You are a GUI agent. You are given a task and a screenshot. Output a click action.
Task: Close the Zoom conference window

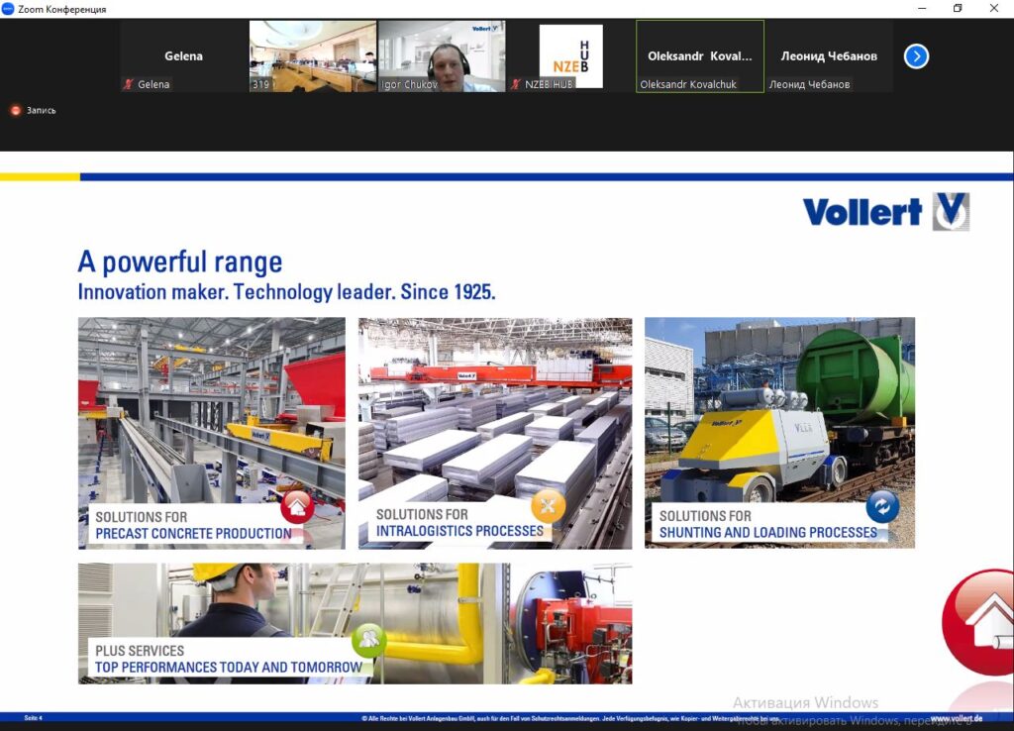[994, 8]
